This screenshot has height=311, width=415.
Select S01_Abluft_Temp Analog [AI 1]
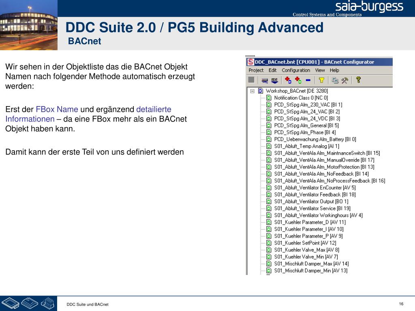(x=306, y=146)
